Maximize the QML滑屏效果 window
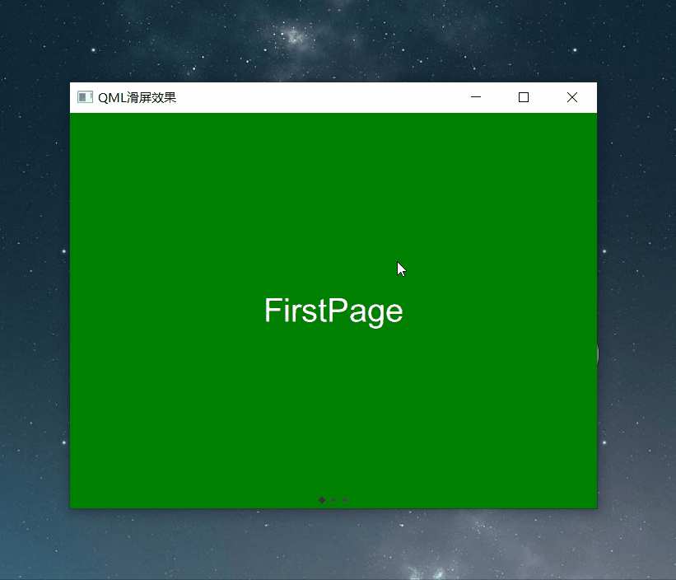 [524, 97]
